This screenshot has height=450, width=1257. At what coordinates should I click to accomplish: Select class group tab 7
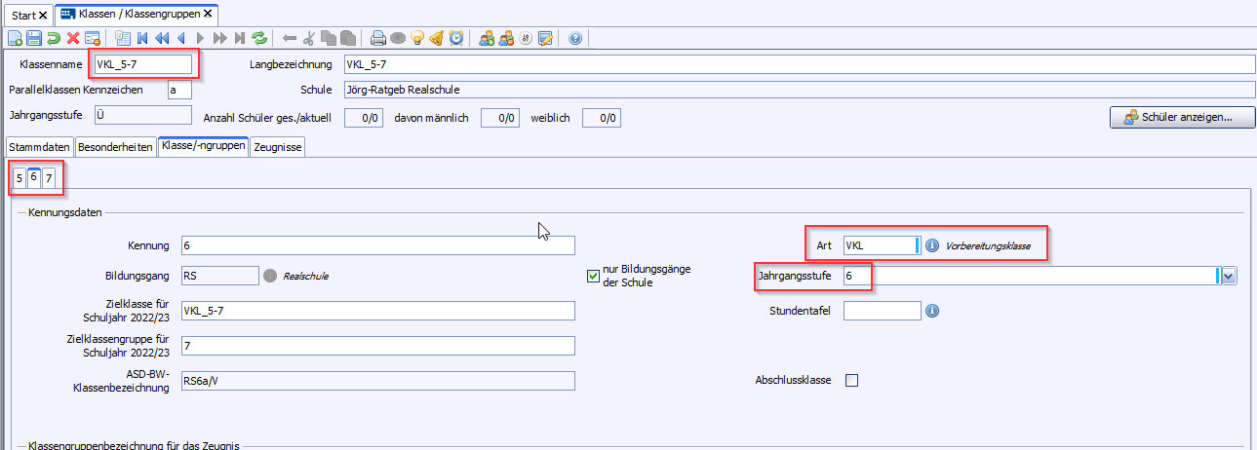[49, 178]
